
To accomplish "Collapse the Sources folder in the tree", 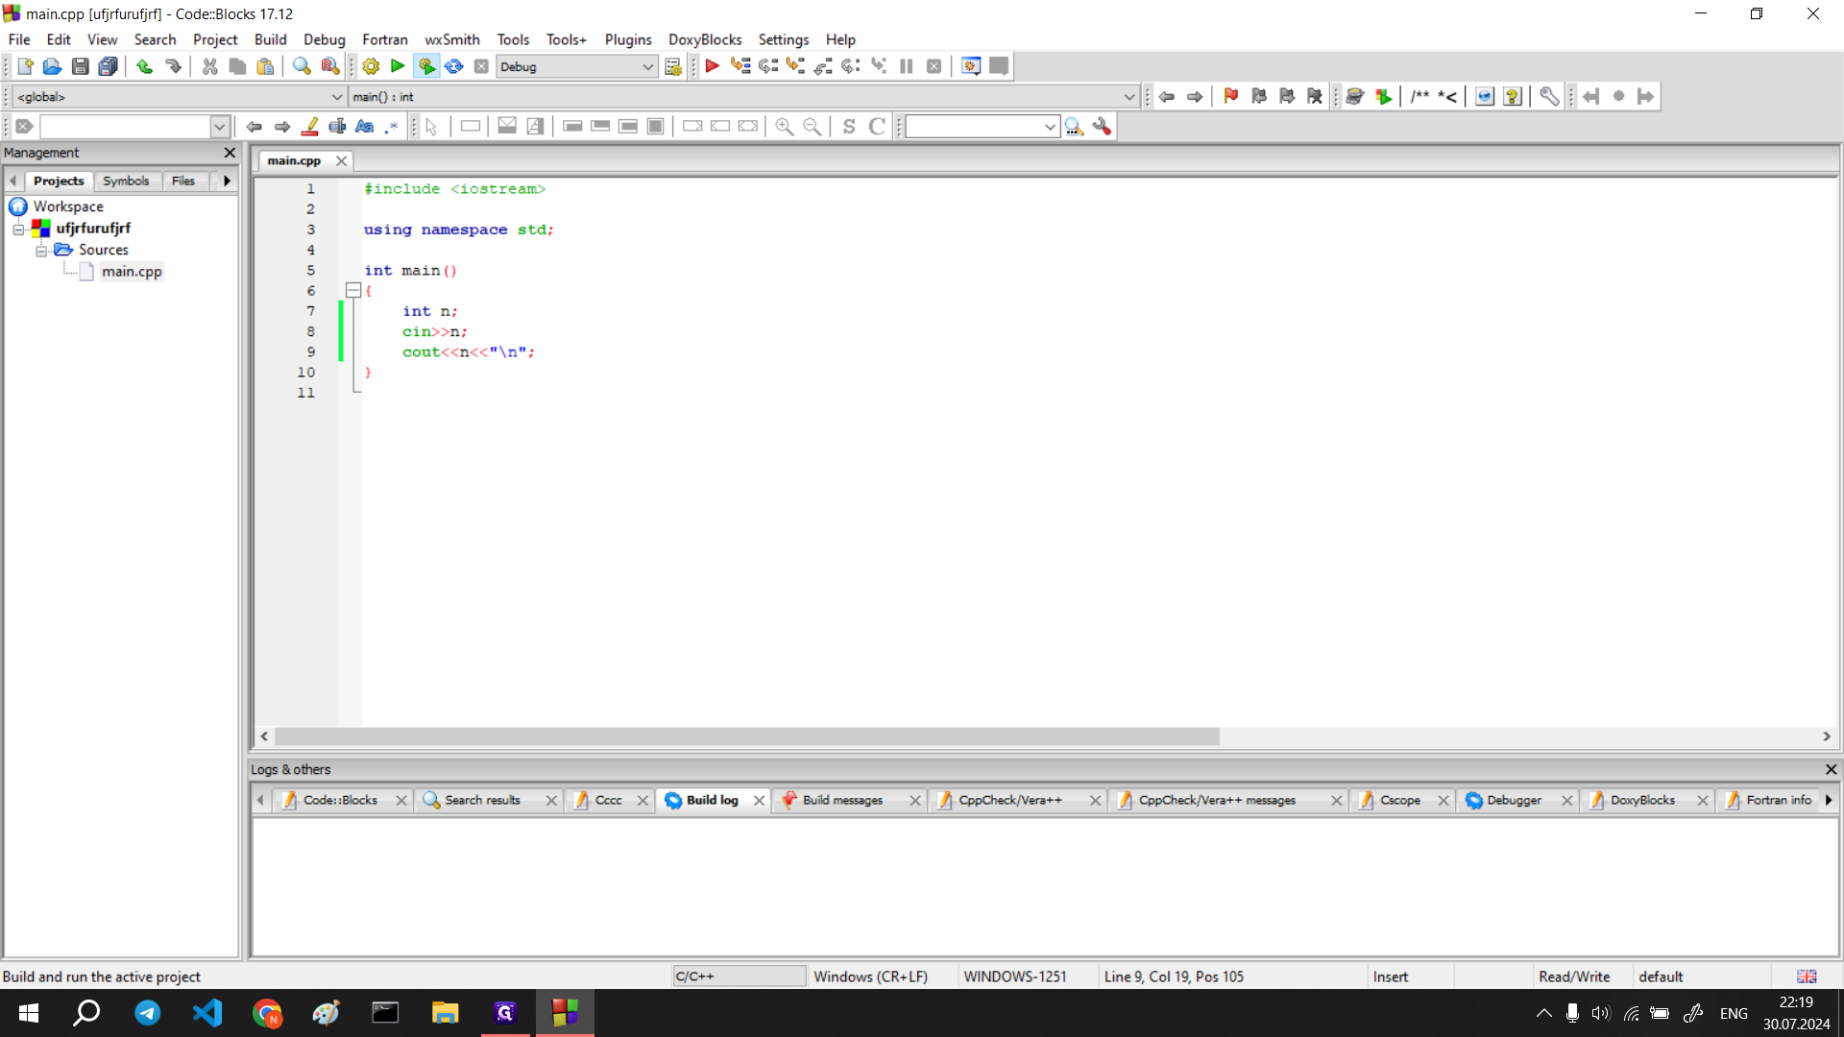I will 41,251.
